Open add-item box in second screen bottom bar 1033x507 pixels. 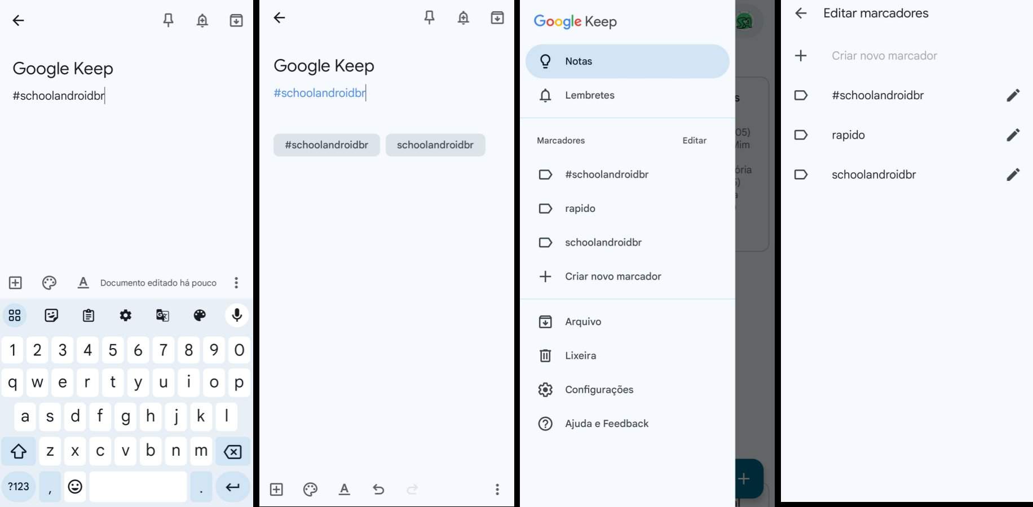click(276, 490)
